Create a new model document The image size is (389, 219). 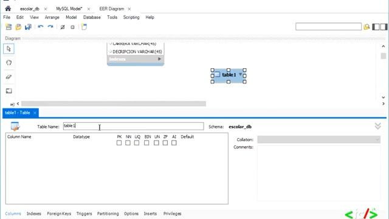tap(9, 27)
